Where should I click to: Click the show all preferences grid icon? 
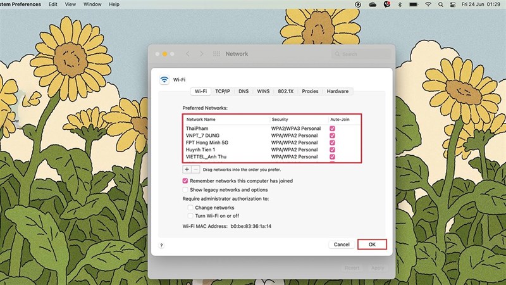216,54
